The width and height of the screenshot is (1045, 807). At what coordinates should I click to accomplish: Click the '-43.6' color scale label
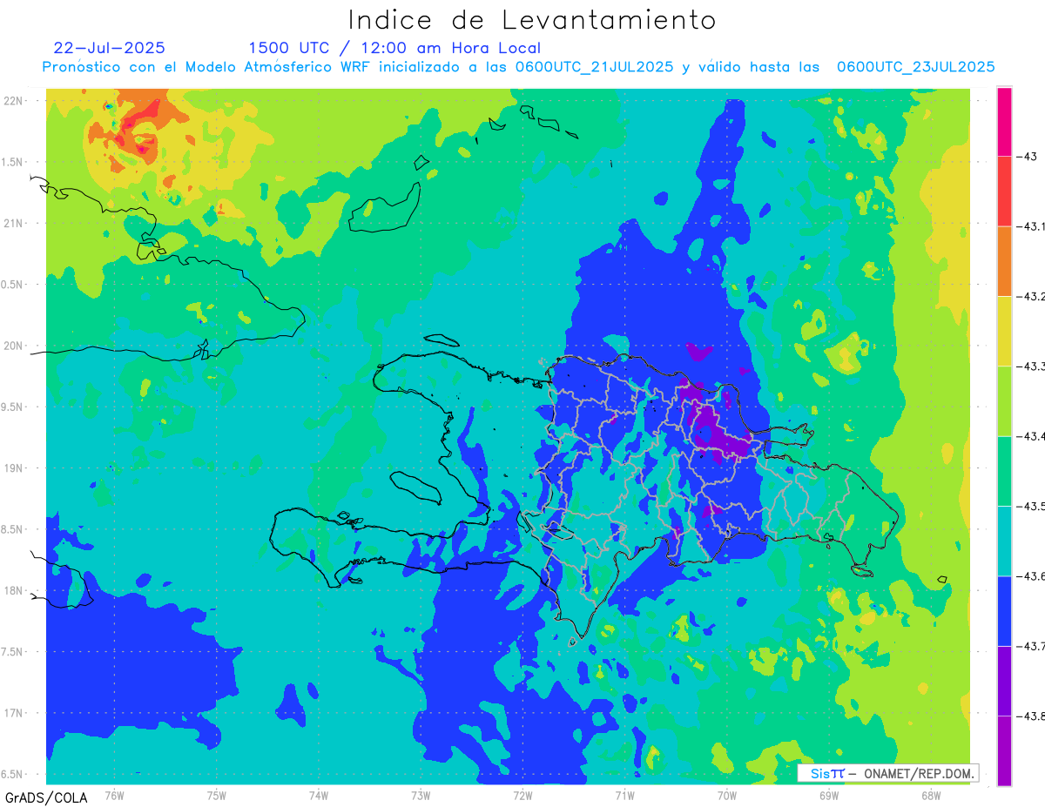tap(1032, 575)
